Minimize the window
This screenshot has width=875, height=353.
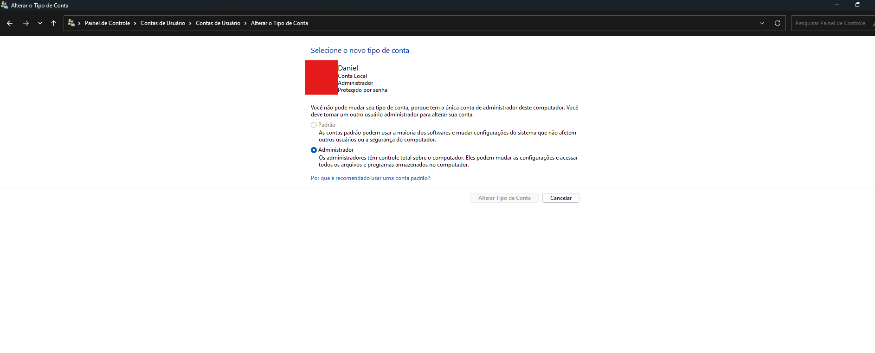(x=837, y=5)
